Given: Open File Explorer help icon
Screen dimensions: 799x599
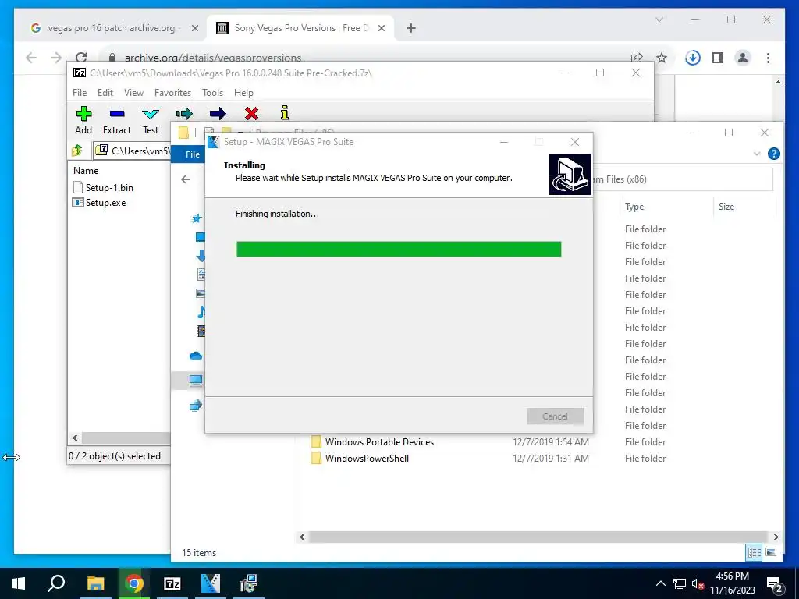Looking at the screenshot, I should click(773, 154).
